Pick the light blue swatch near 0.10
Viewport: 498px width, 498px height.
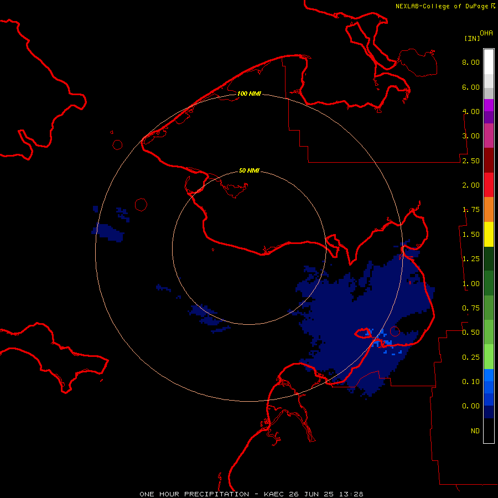[489, 375]
